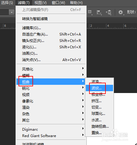Screen dimensions: 137x145
Task: Choose the 水波... zigzag filter
Action: 99,120
